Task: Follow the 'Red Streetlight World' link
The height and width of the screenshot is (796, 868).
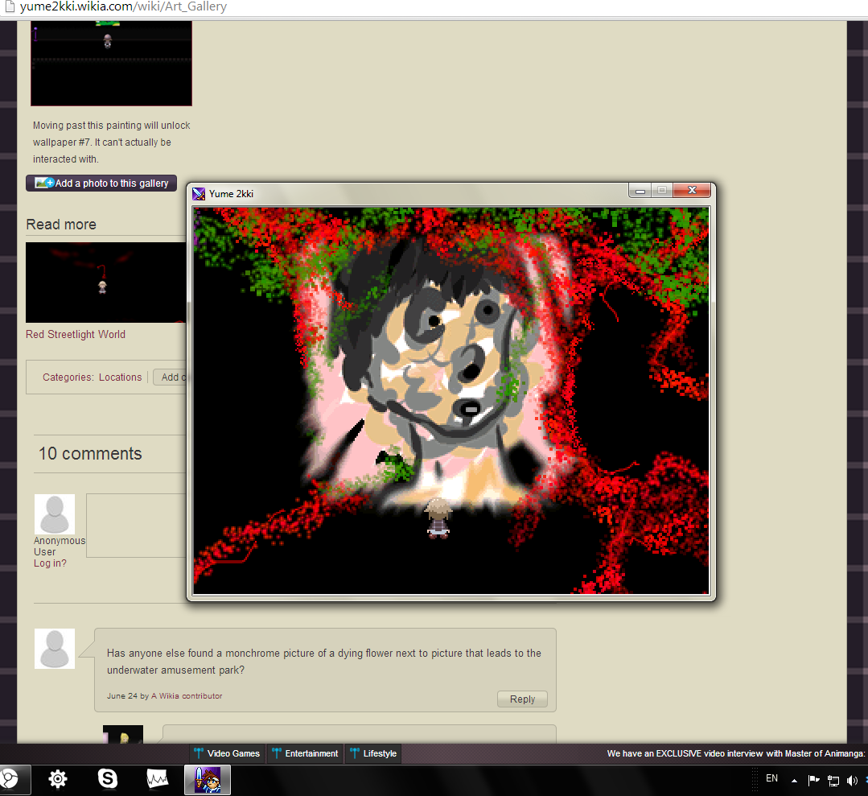Action: pos(76,335)
